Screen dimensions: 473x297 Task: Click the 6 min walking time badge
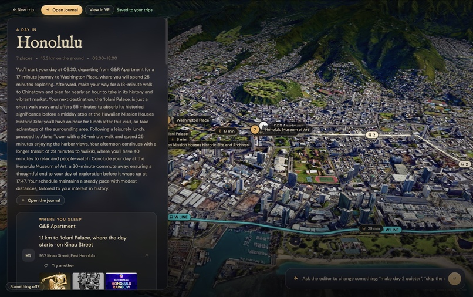178,139
